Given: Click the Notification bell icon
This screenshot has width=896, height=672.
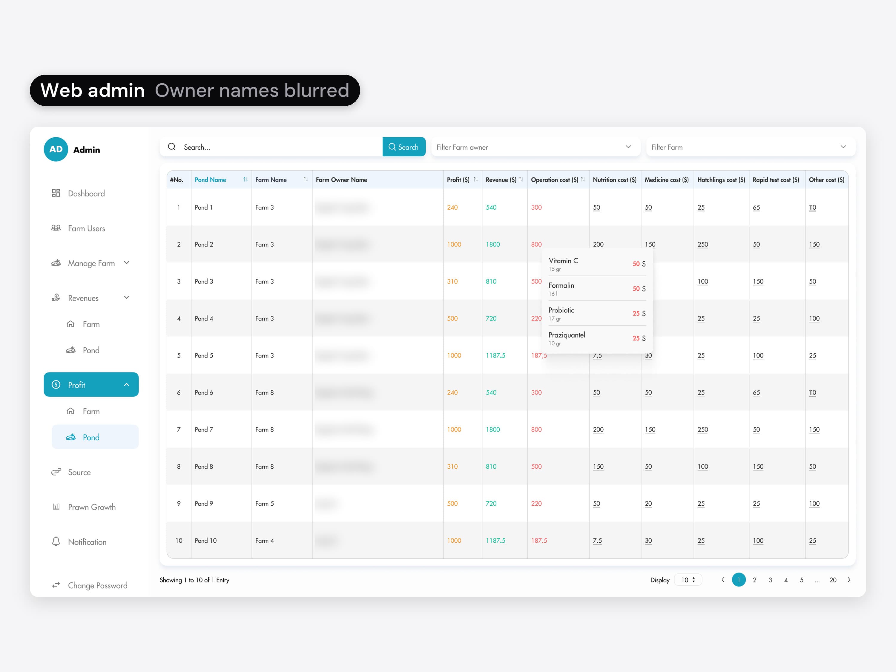Looking at the screenshot, I should 56,541.
